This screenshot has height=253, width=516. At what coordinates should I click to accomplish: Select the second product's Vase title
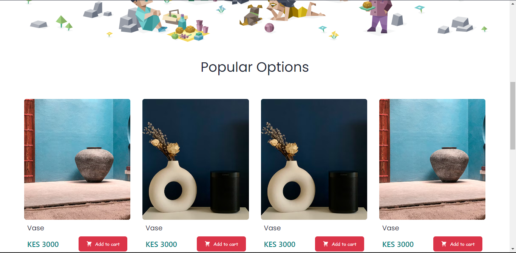coord(154,228)
